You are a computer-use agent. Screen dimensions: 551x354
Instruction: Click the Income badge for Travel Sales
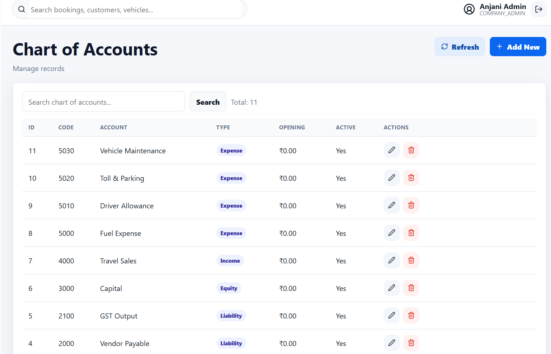coord(230,261)
